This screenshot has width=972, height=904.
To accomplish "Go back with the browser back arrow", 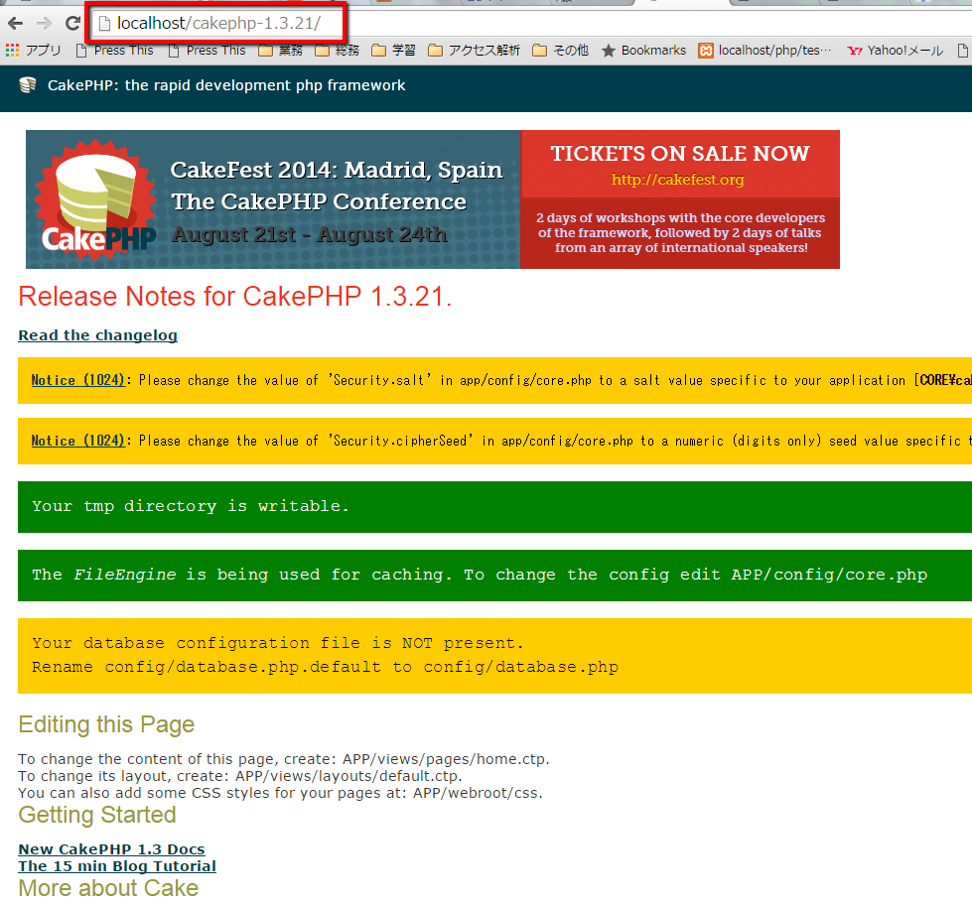I will (x=16, y=24).
